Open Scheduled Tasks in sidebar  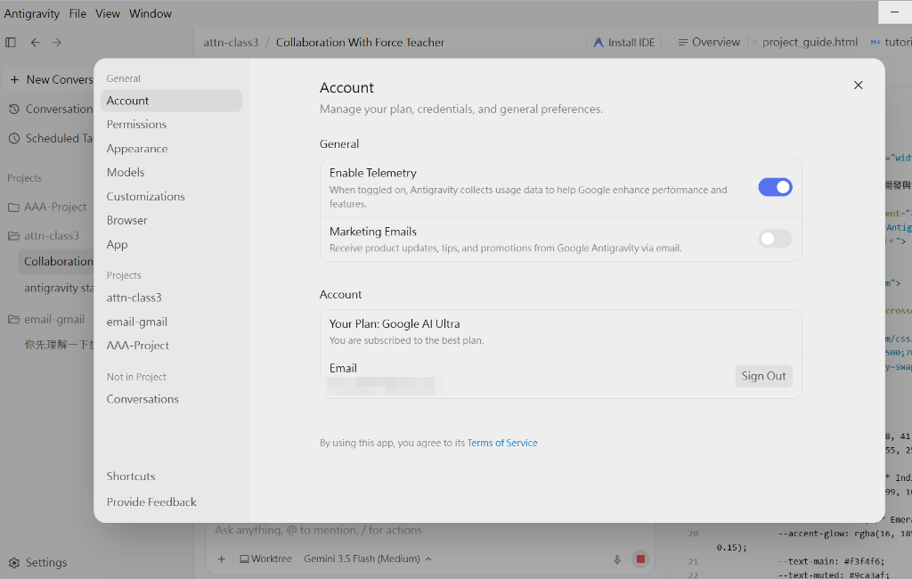[51, 138]
